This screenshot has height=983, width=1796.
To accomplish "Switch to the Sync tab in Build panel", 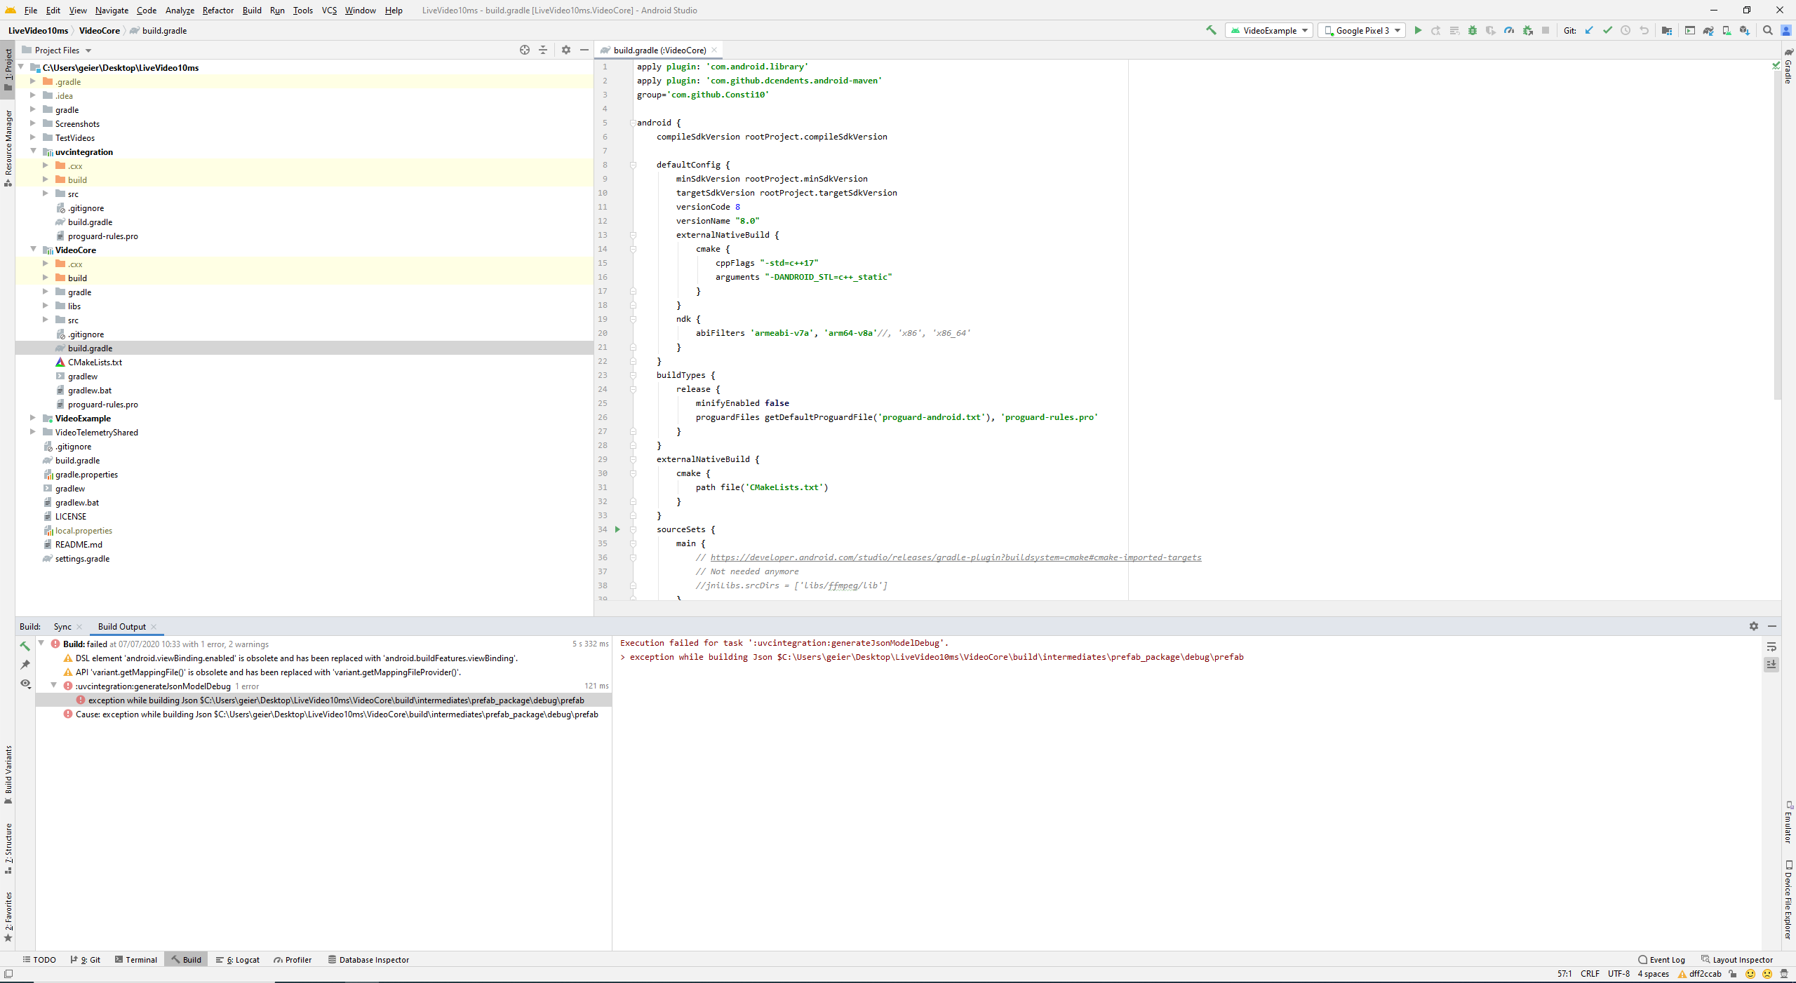I will click(62, 626).
